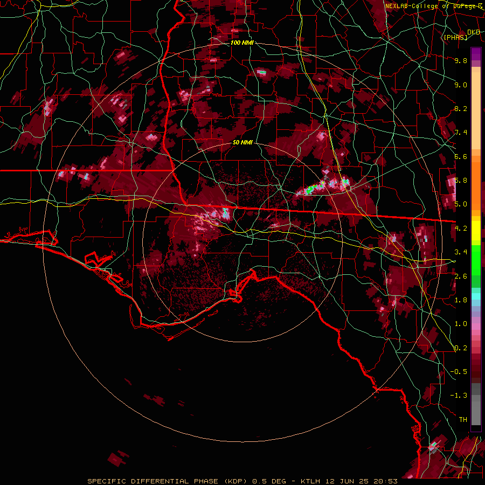The image size is (485, 485).
Task: Click the 5.0 value on the KDP scale
Action: [x=461, y=204]
